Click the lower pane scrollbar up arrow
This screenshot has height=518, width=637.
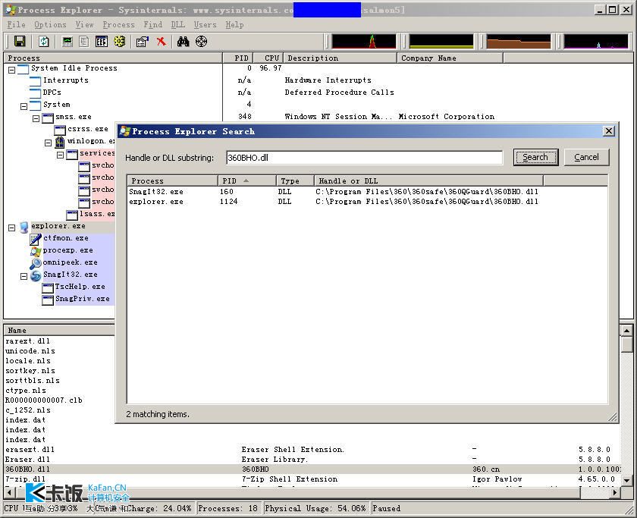tap(627, 331)
